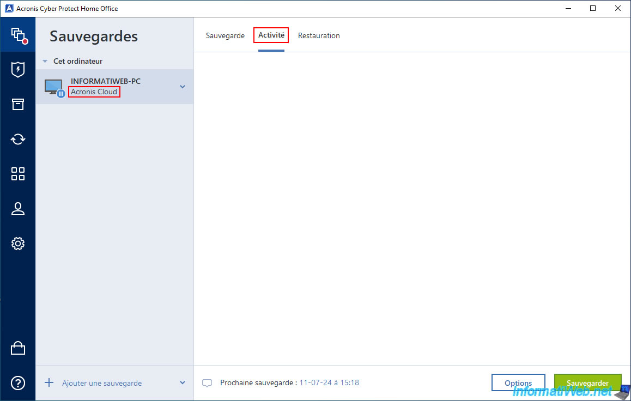Select the Activité tab
The width and height of the screenshot is (631, 401).
(271, 35)
